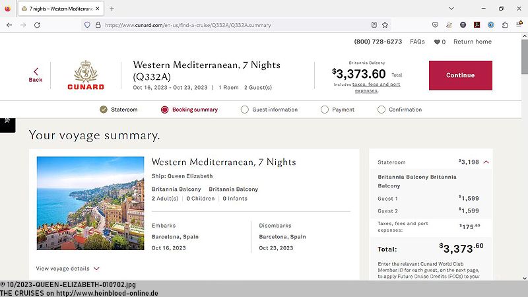Select the Payment step
This screenshot has width=528, height=297.
coord(337,110)
